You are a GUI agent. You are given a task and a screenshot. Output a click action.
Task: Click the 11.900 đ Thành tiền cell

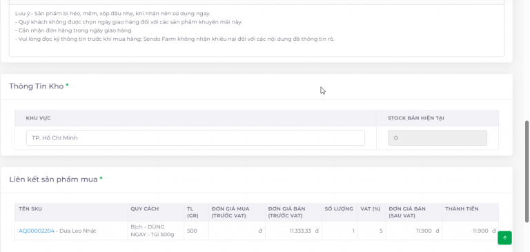(470, 231)
